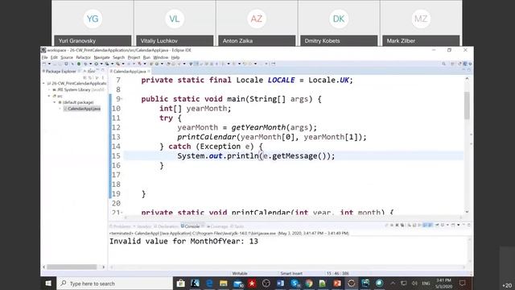Screen dimensions: 515x290
Task: Click the green circular toolbar button
Action: (79, 64)
